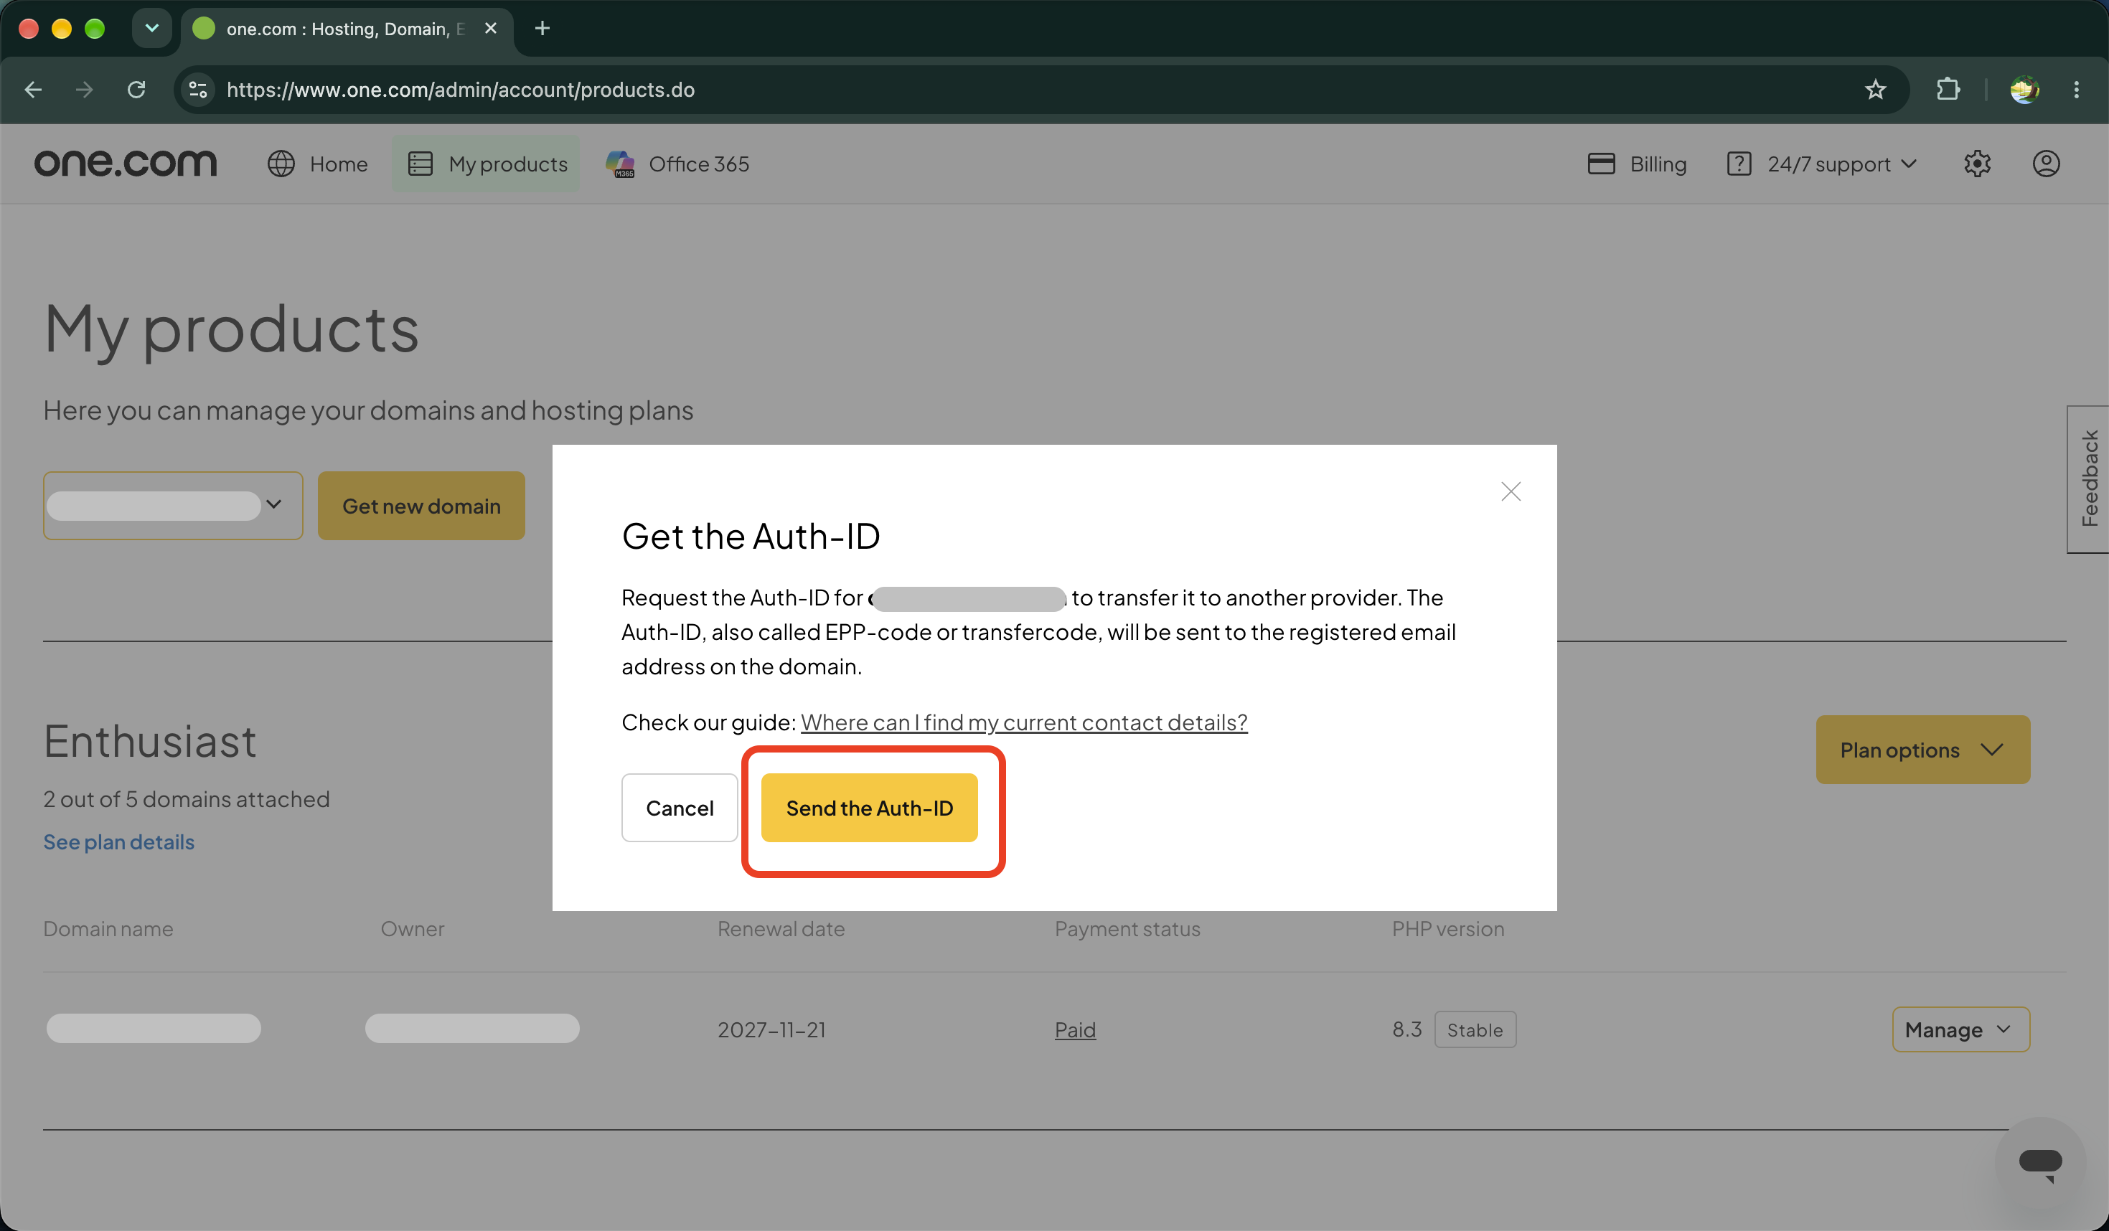Click the address bar URL
This screenshot has width=2109, height=1231.
460,90
